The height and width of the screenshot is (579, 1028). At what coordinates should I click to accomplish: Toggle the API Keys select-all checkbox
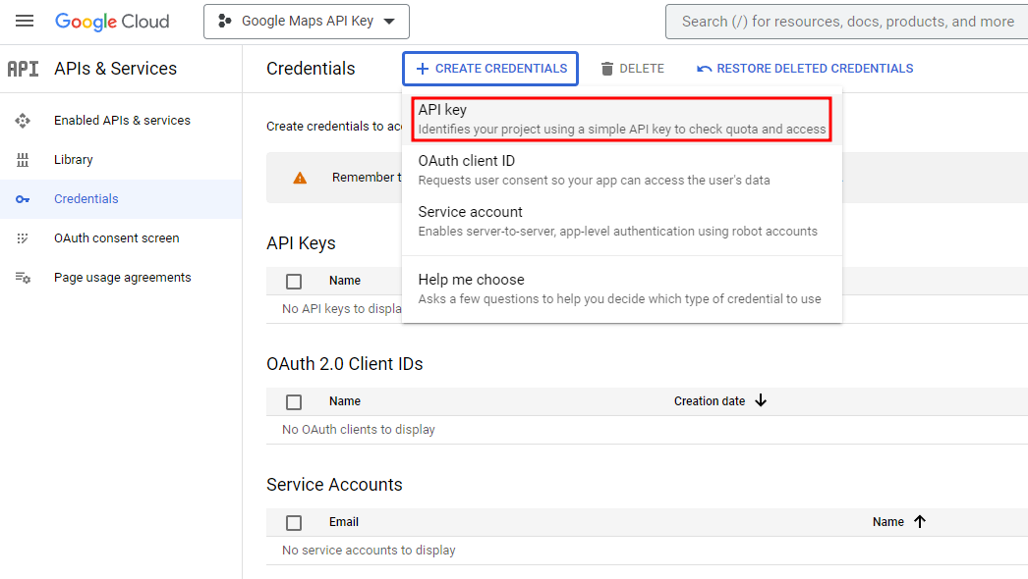294,282
